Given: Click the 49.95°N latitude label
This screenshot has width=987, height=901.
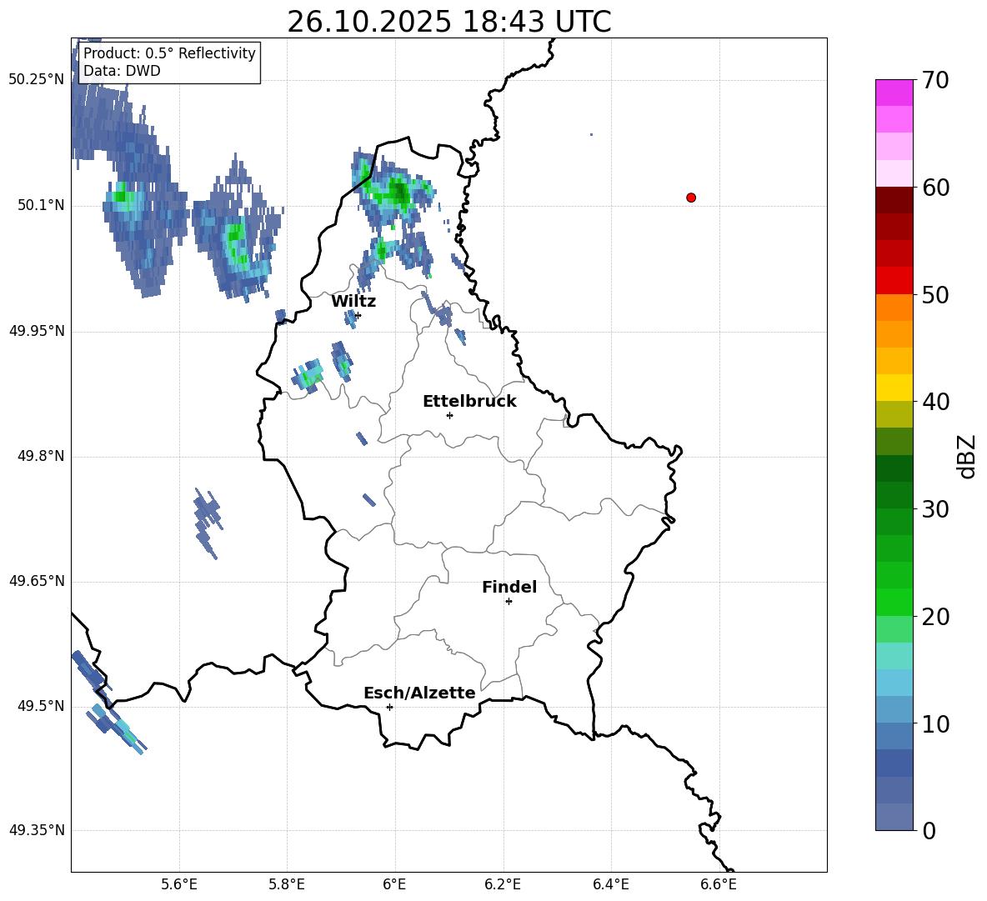Looking at the screenshot, I should (x=37, y=331).
